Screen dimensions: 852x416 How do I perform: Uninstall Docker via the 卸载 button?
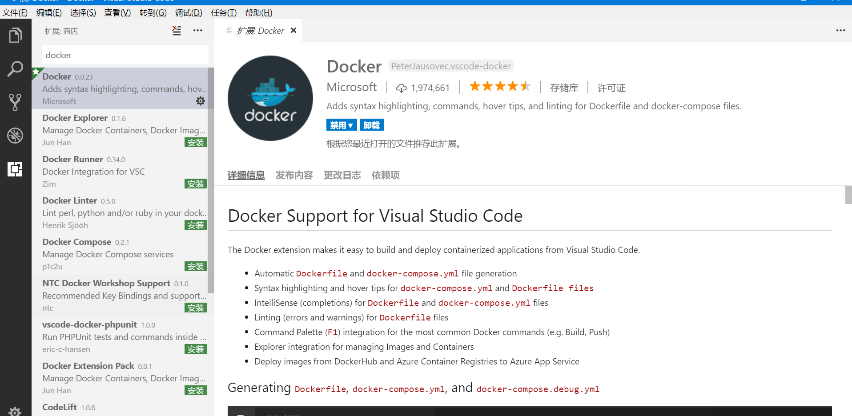click(x=371, y=125)
